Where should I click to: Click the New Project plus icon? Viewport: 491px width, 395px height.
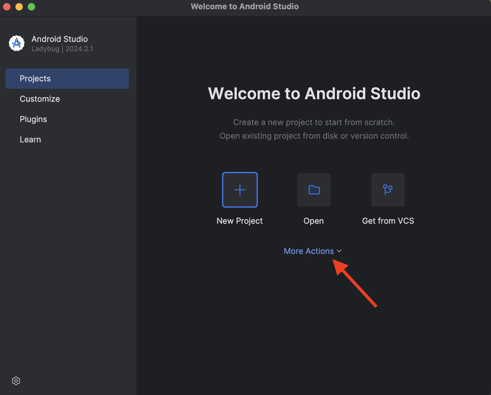(x=240, y=190)
